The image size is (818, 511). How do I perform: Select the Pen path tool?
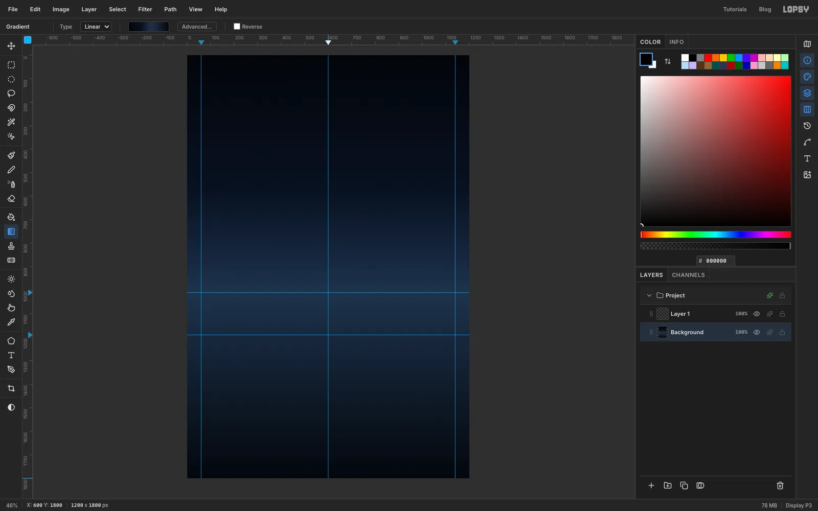(x=11, y=369)
